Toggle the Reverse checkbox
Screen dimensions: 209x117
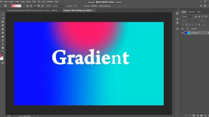click(84, 6)
